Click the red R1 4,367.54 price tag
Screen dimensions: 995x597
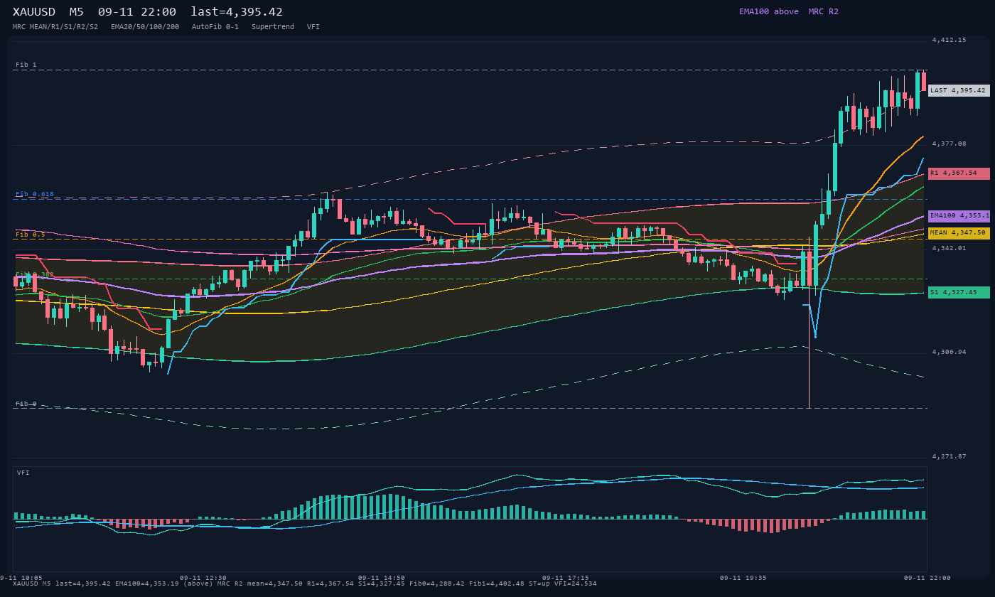959,173
